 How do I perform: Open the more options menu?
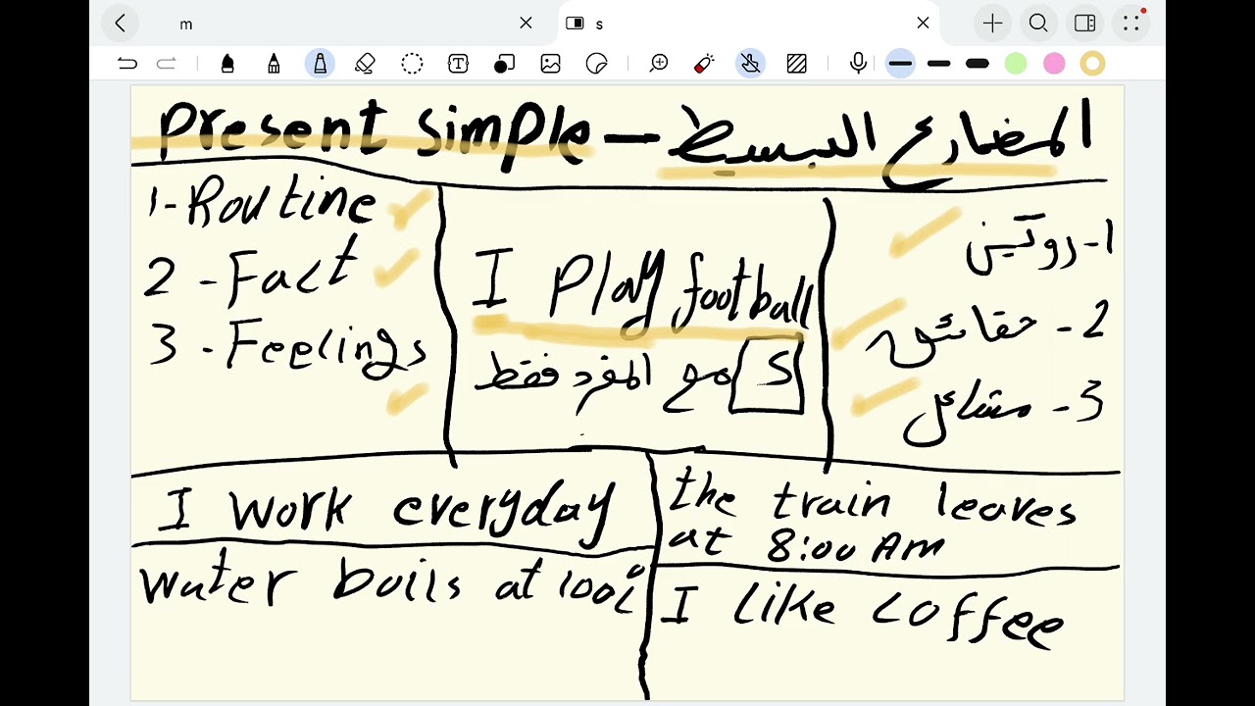(1131, 24)
